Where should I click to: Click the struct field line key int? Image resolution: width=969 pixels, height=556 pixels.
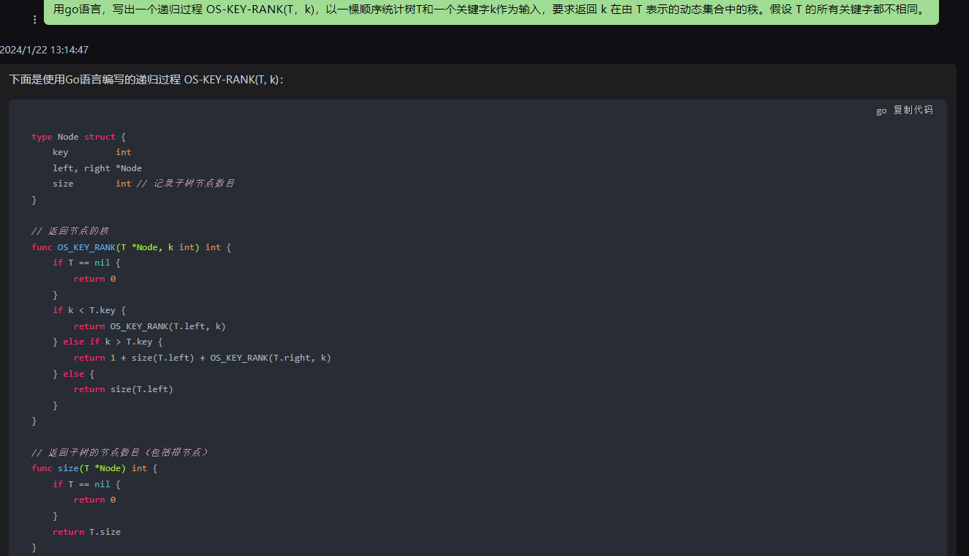[91, 152]
